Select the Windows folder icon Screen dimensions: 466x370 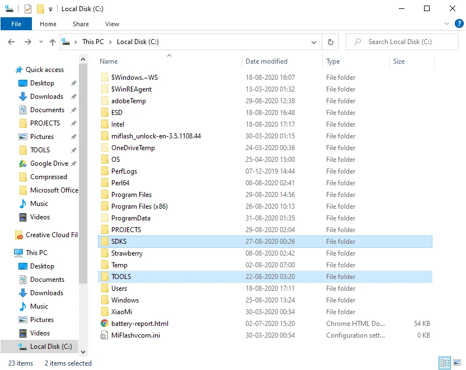(104, 300)
